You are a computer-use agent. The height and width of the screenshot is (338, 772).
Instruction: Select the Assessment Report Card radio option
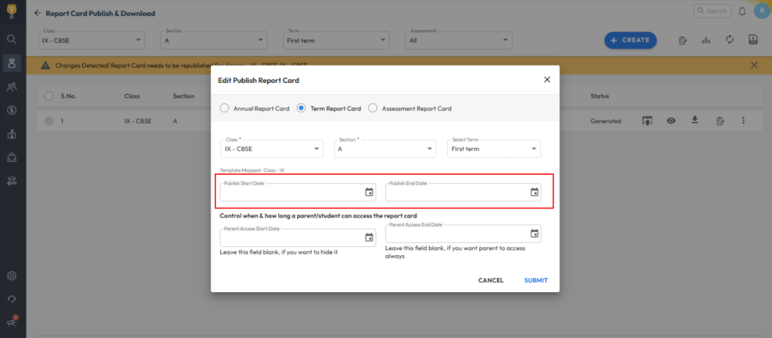[x=373, y=108]
